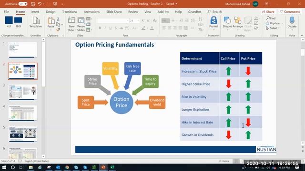Click the Volatility box in diagram
The height and width of the screenshot is (171, 305).
110,68
